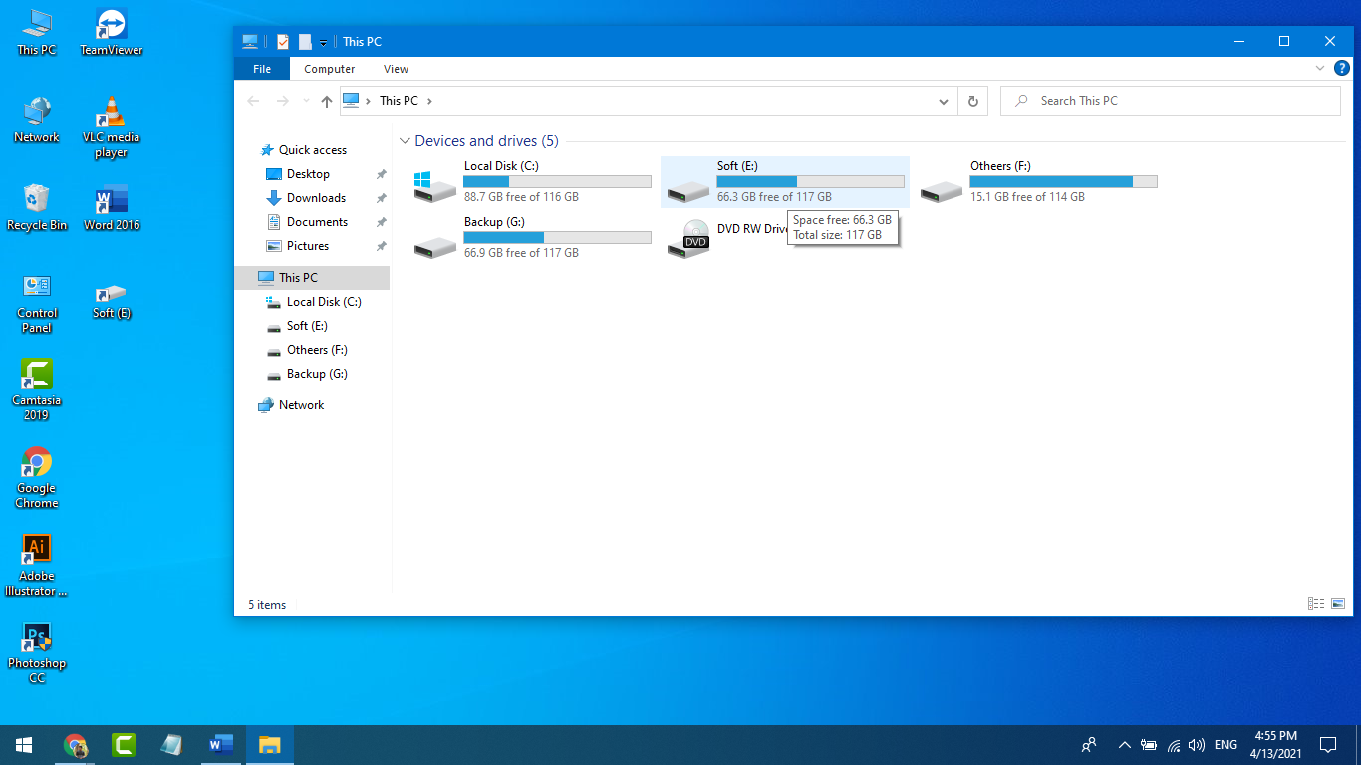Open Customize Quick Access Toolbar dropdown
Image resolution: width=1361 pixels, height=765 pixels.
(x=324, y=43)
